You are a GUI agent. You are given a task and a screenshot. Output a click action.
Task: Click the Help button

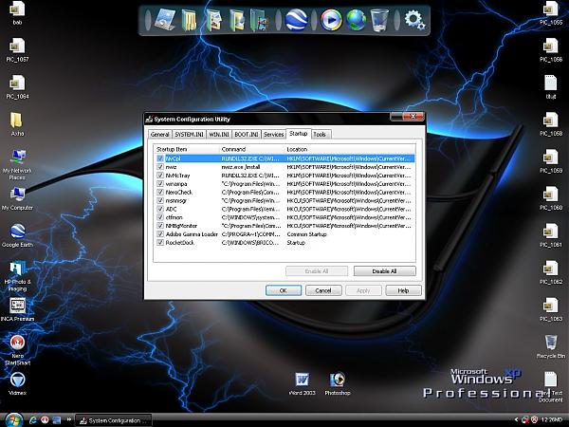click(403, 290)
